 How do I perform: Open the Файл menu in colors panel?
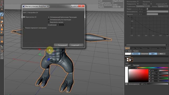130,51
